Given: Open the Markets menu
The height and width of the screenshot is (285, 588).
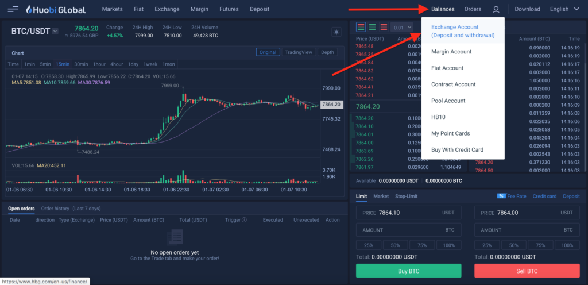Looking at the screenshot, I should coord(112,9).
